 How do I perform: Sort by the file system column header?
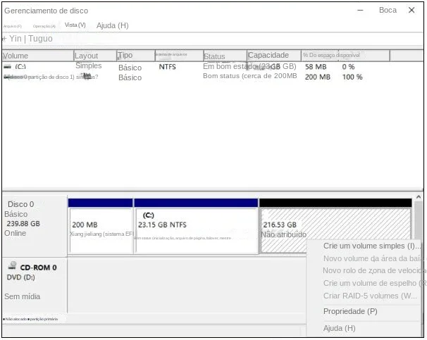(x=179, y=56)
